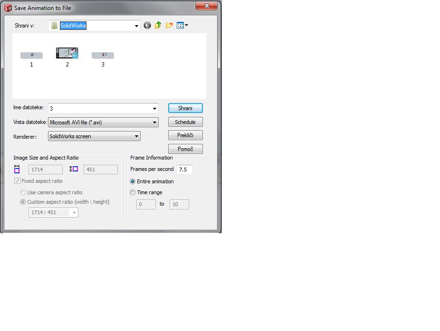440x331 pixels.
Task: Go up one folder level
Action: [x=158, y=26]
